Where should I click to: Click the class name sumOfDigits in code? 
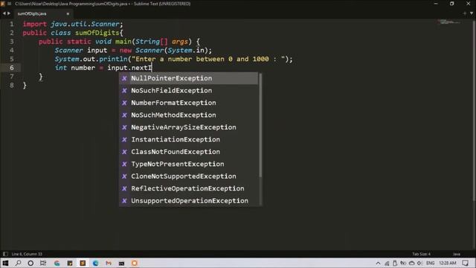97,33
